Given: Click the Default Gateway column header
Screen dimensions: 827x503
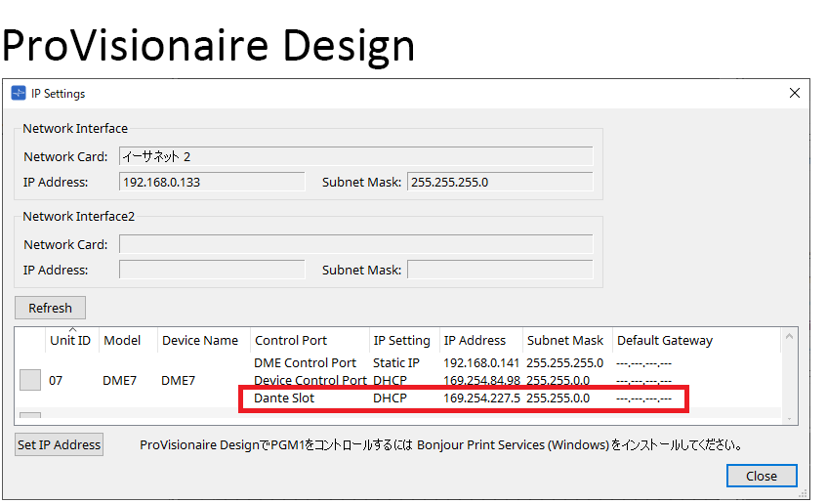Looking at the screenshot, I should point(665,341).
